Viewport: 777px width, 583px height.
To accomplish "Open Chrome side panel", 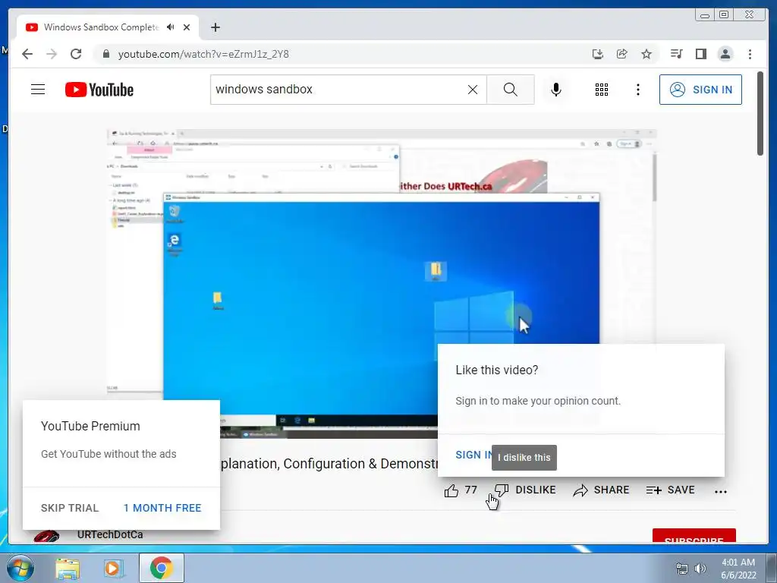I will pos(700,54).
